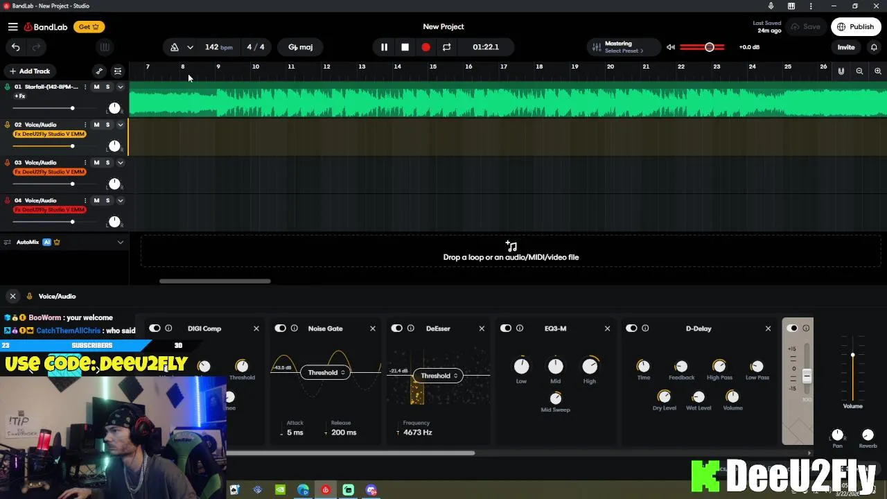Open the G♭ maj key selector
This screenshot has width=887, height=499.
301,47
